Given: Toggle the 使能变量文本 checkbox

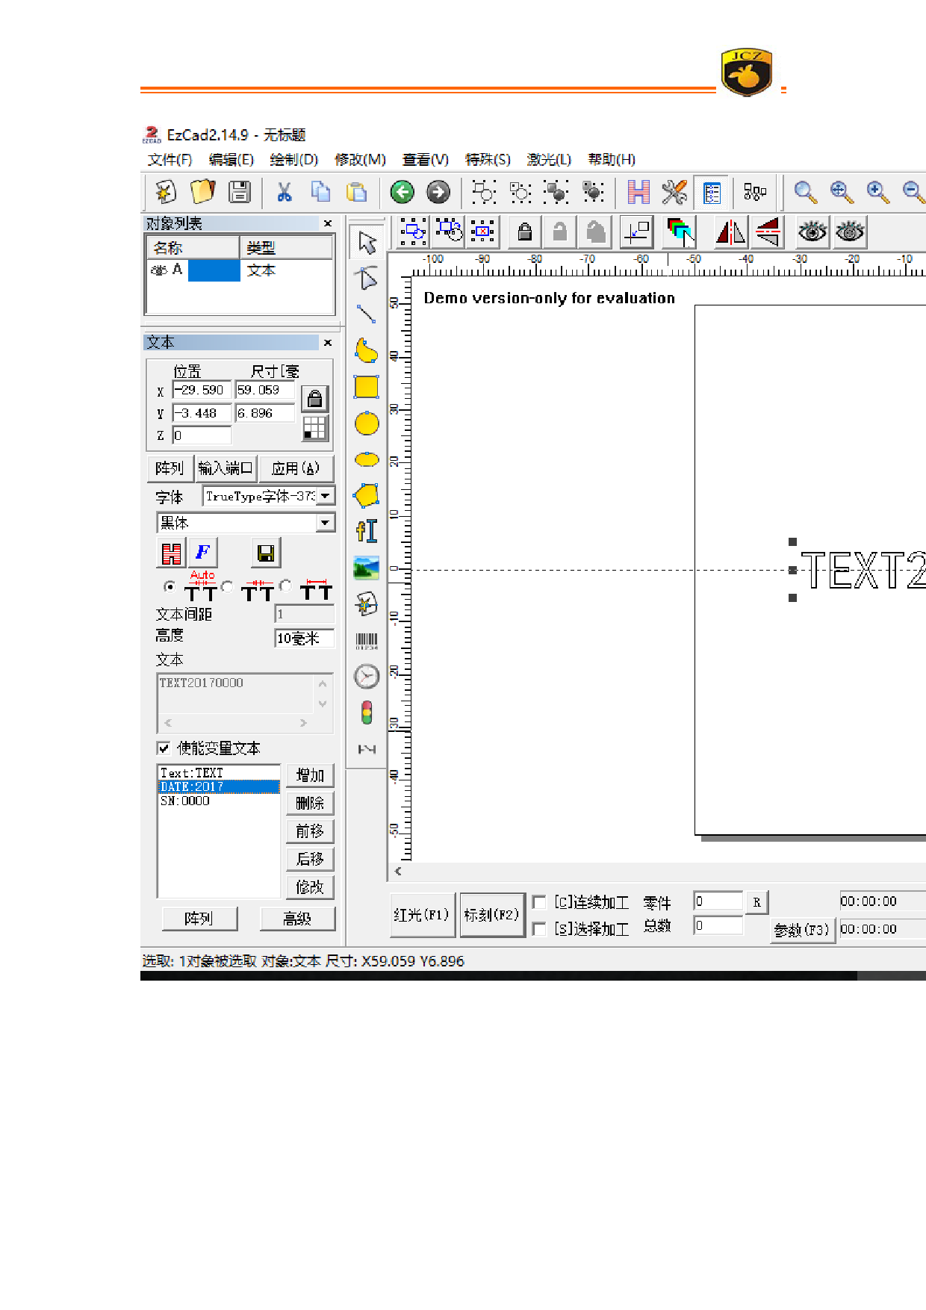Looking at the screenshot, I should coord(164,748).
